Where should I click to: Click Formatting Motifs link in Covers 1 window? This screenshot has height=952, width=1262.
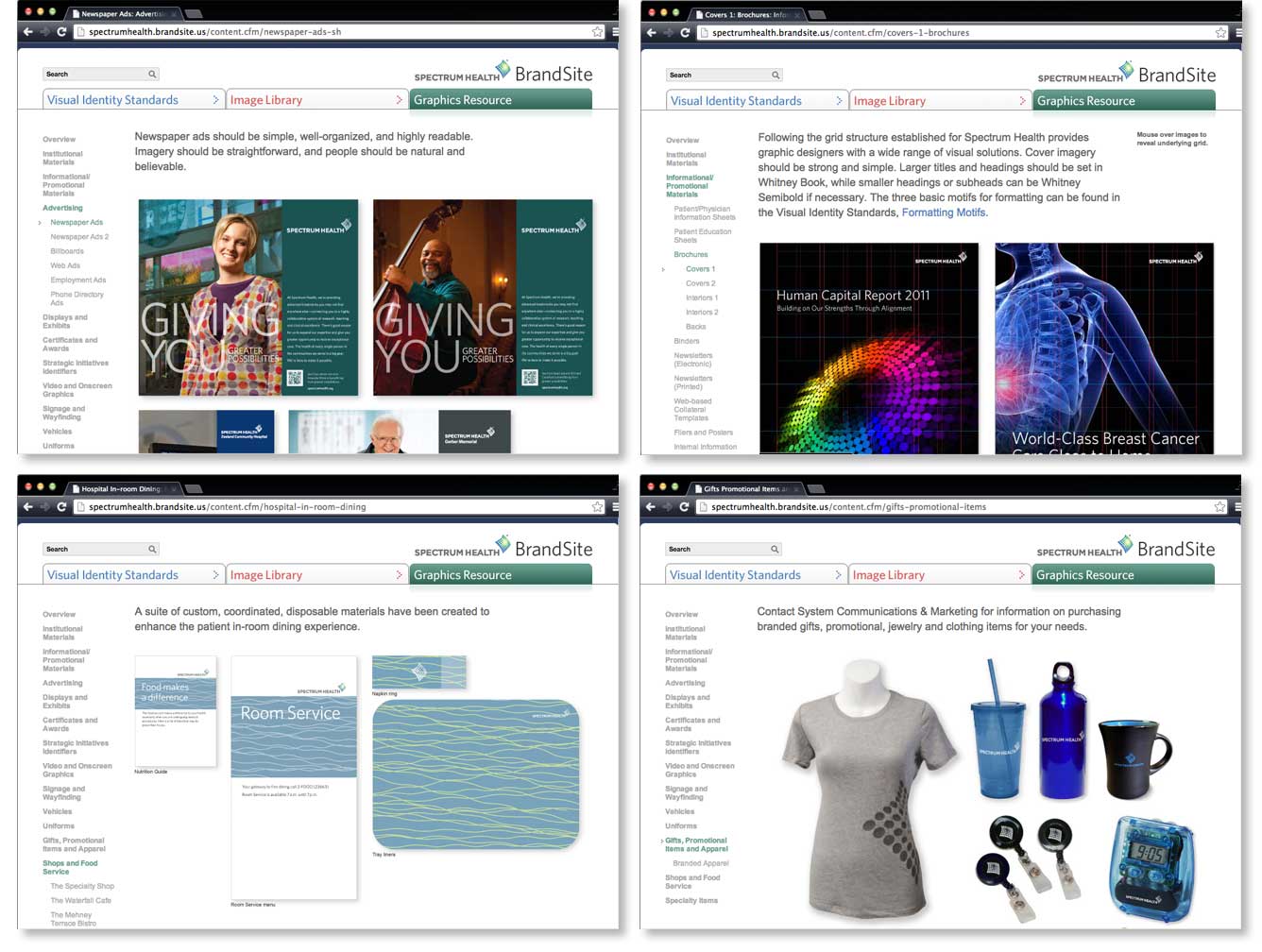tap(944, 212)
